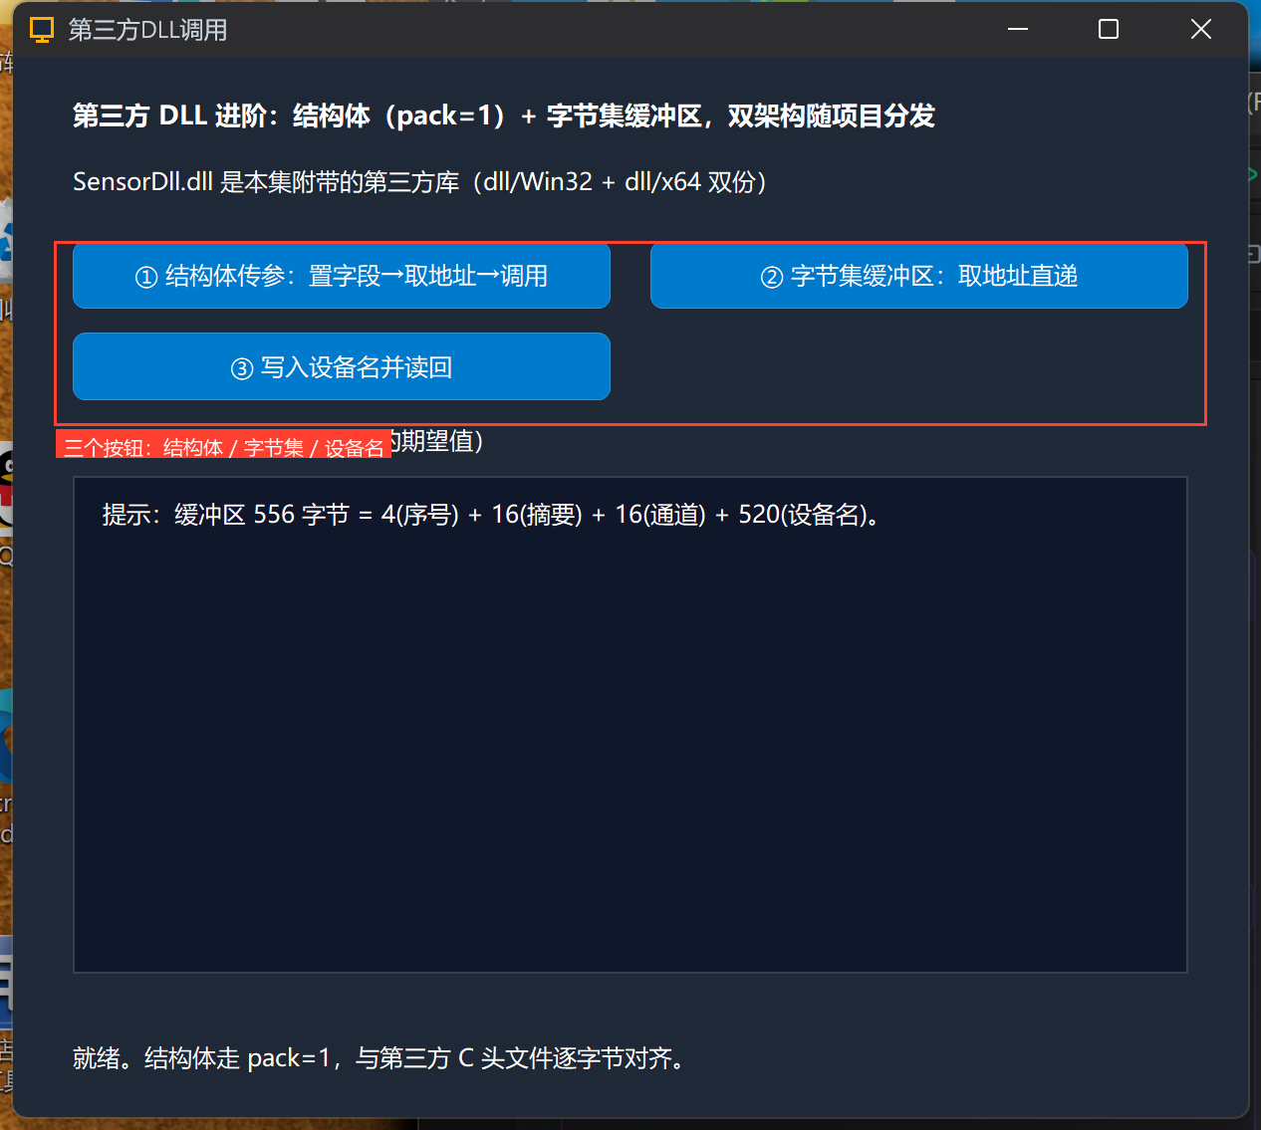
Task: Click the ① 结构体传参 button
Action: pos(342,276)
